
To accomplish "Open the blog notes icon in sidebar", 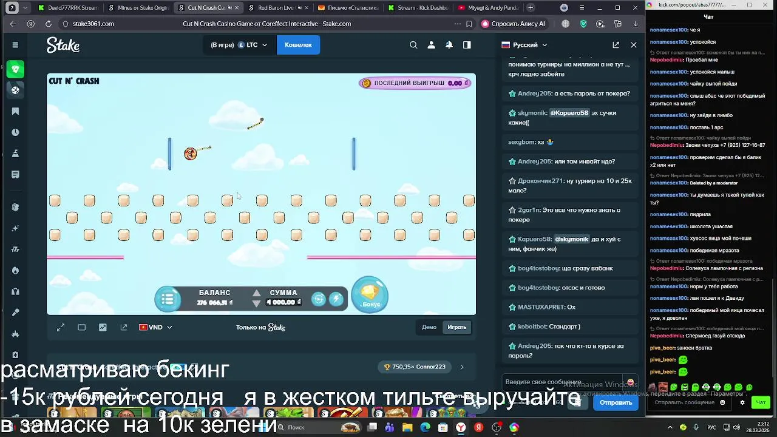I will pos(15,174).
